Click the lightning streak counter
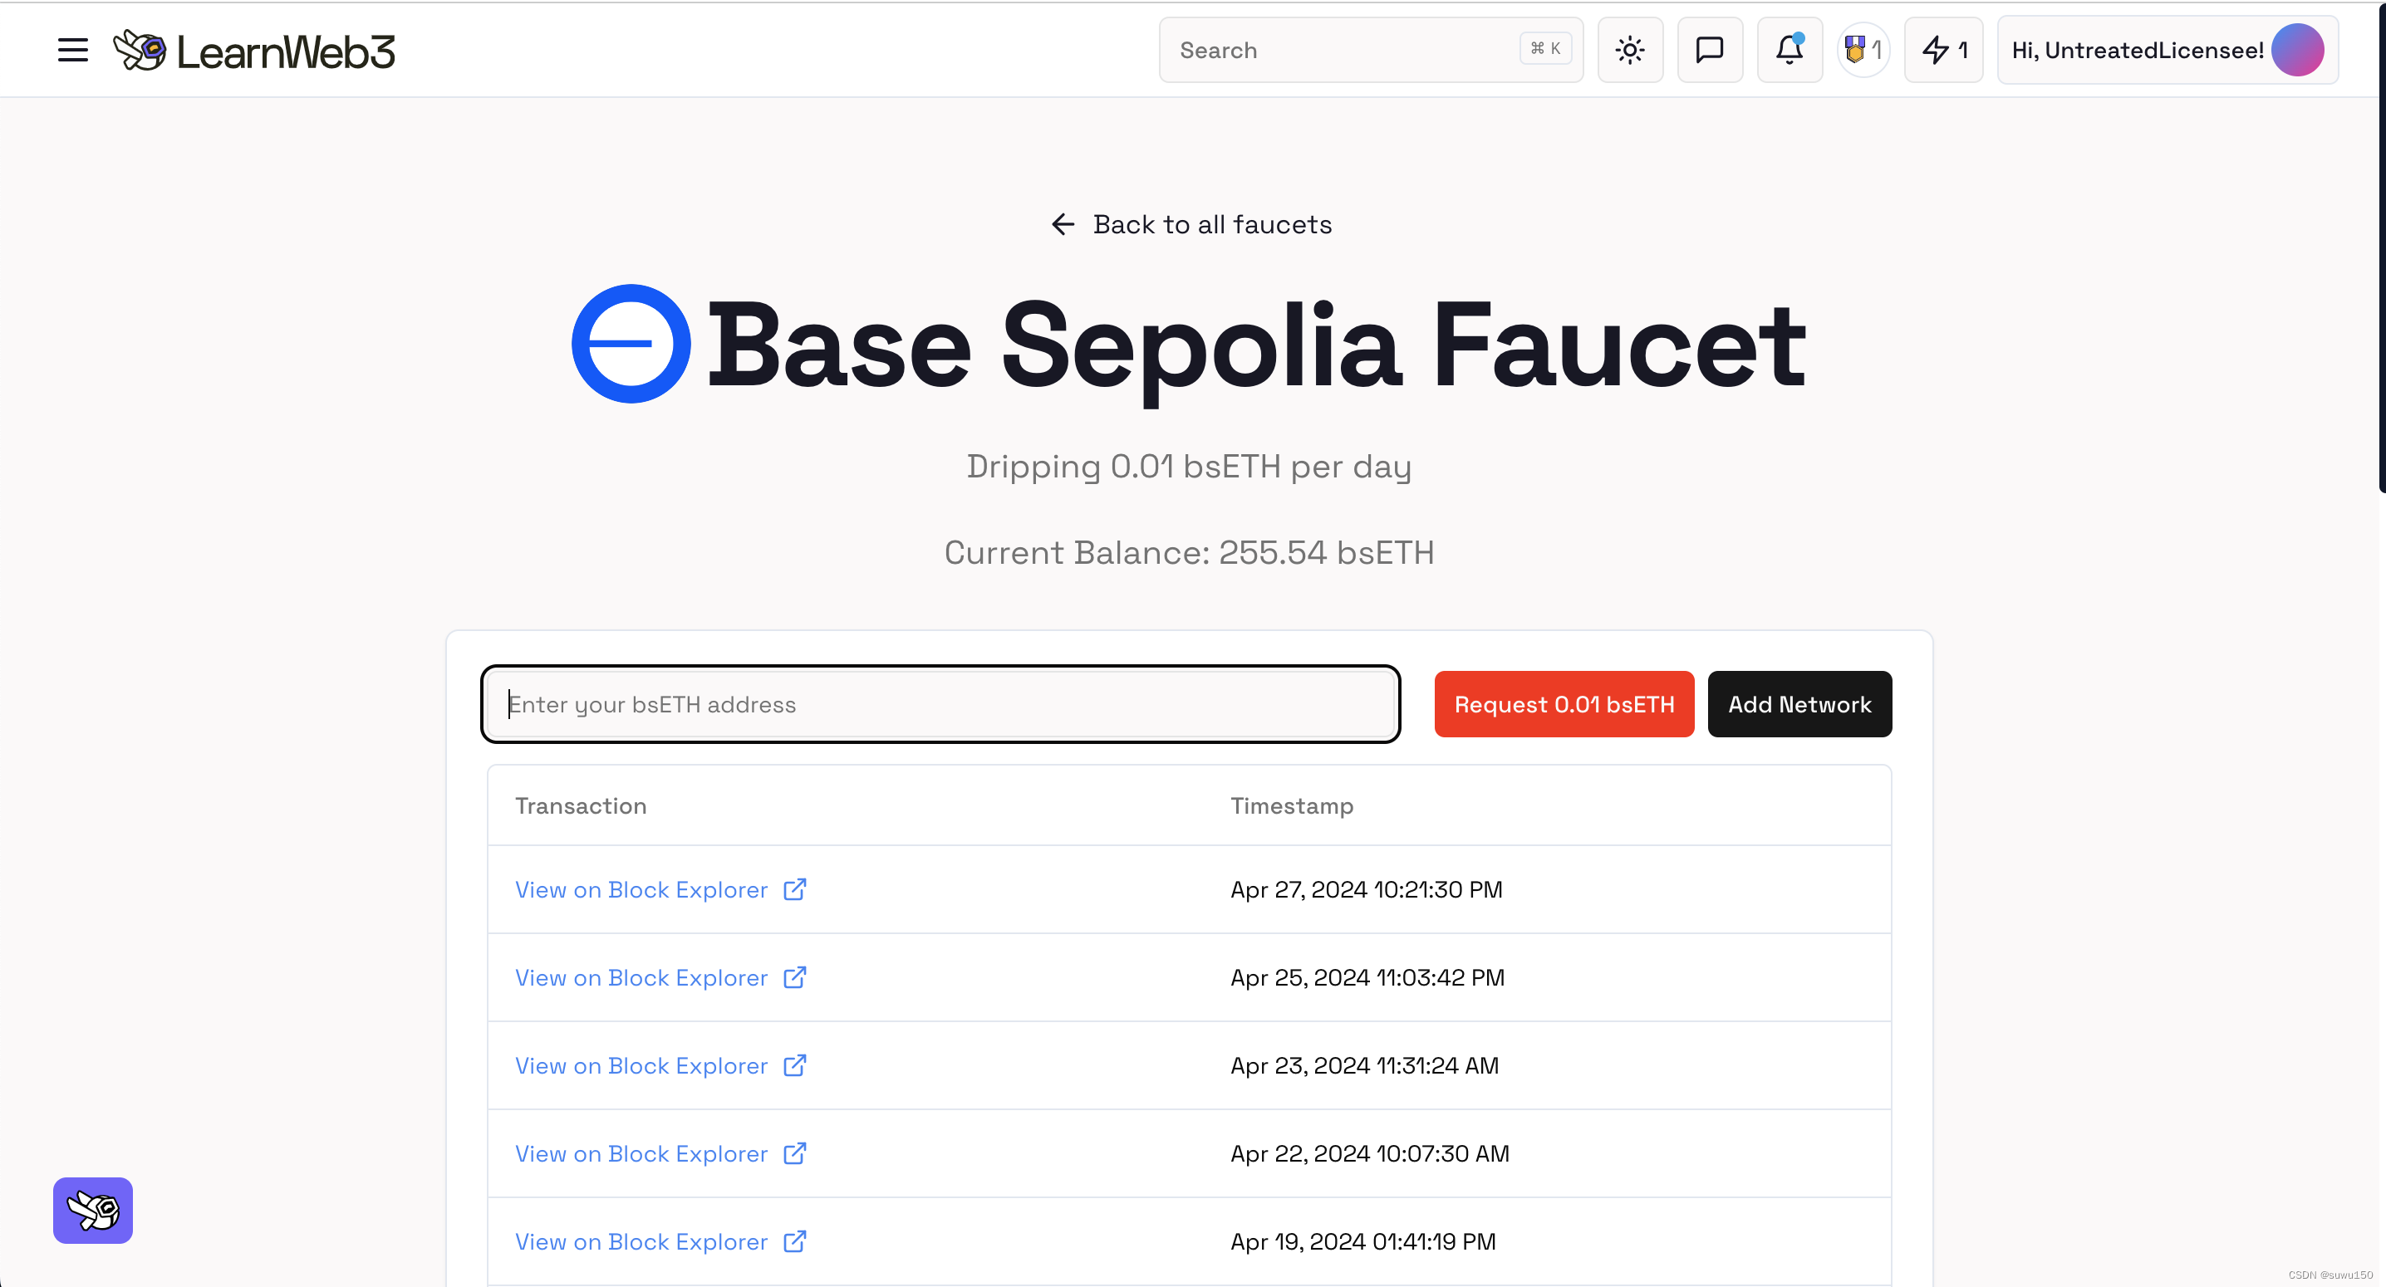The height and width of the screenshot is (1287, 2386). coord(1943,50)
